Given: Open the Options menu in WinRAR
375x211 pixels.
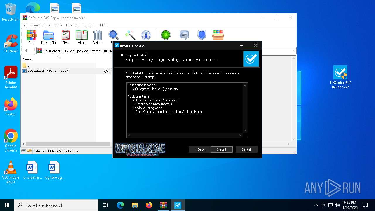Looking at the screenshot, I should (90, 25).
